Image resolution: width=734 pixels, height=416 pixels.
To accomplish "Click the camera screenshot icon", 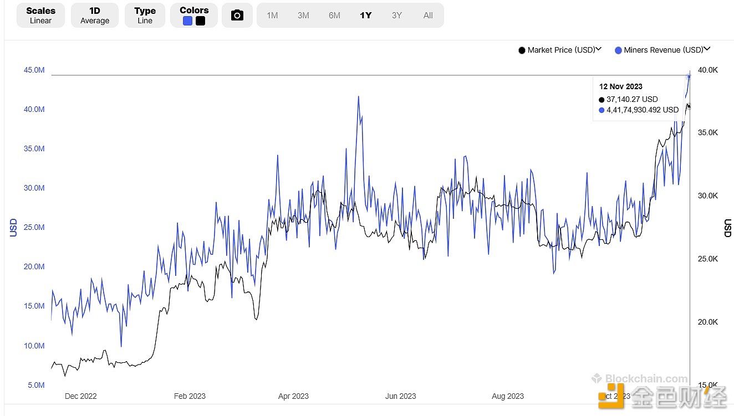I will pos(237,16).
